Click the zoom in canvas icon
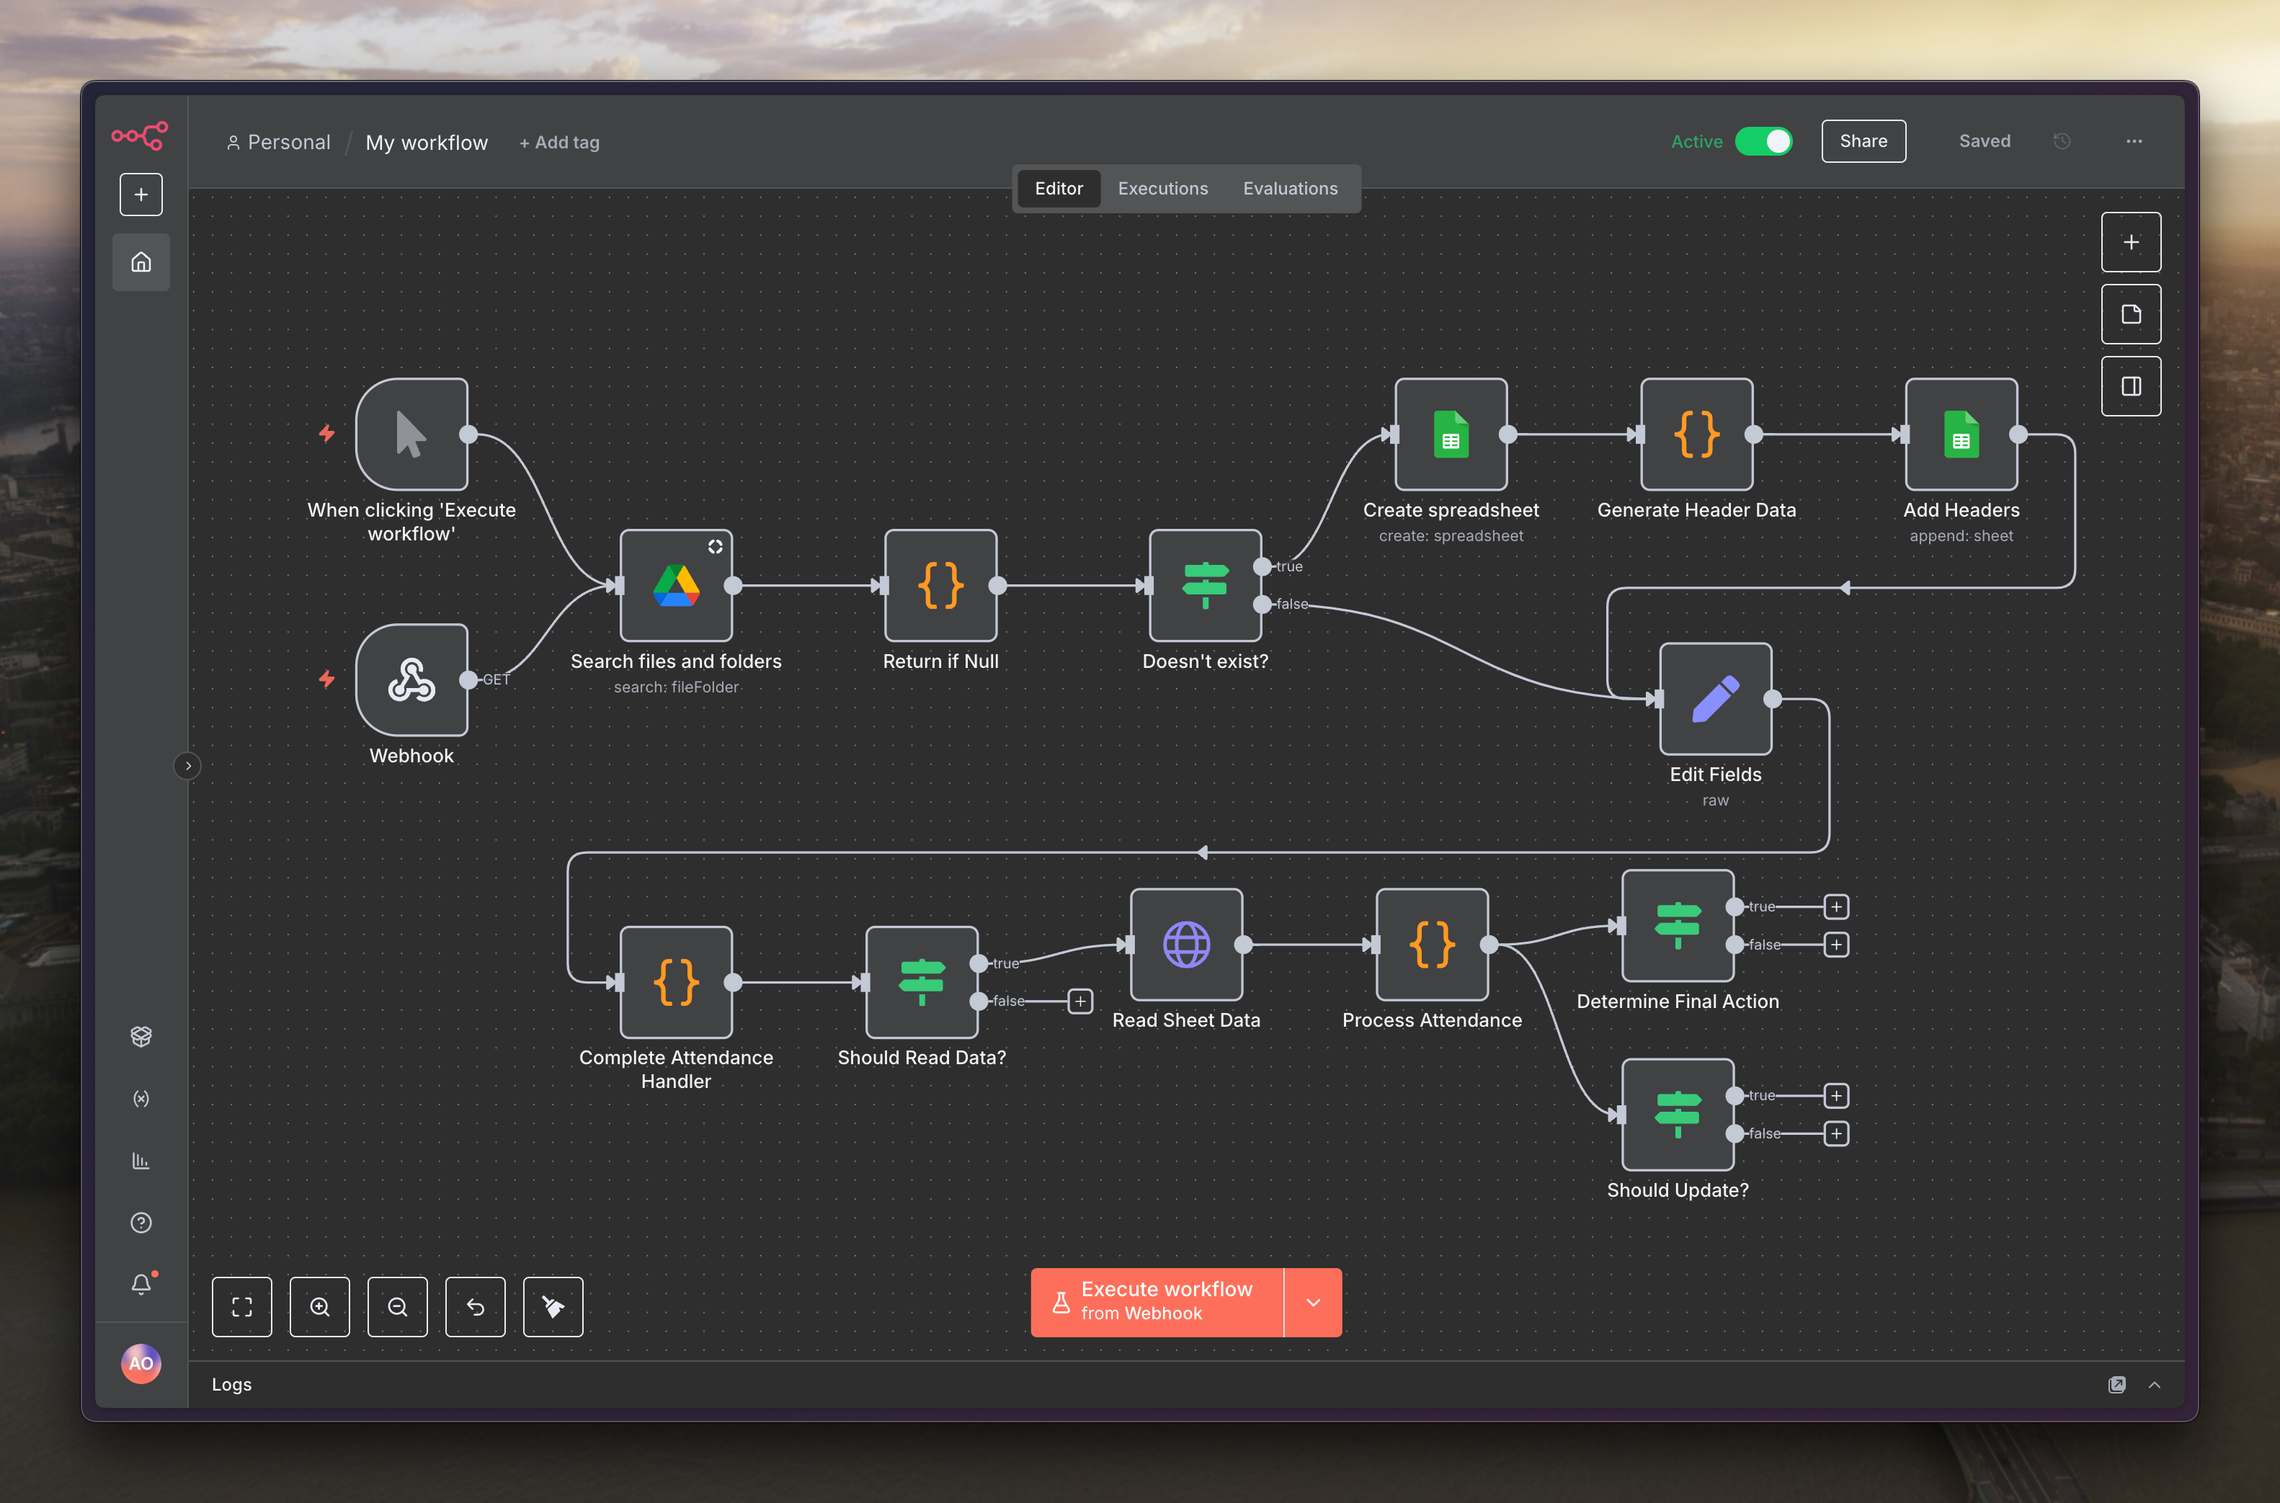This screenshot has width=2280, height=1503. click(319, 1306)
